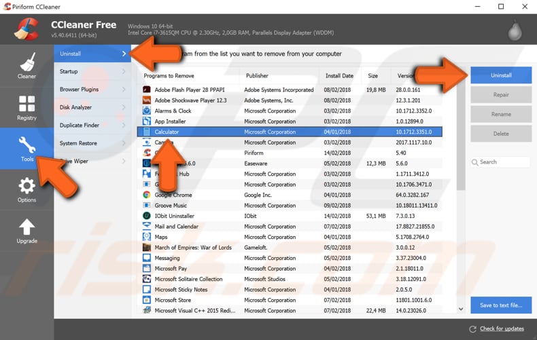Click the Messaging app icon
537x340 pixels.
tap(147, 258)
